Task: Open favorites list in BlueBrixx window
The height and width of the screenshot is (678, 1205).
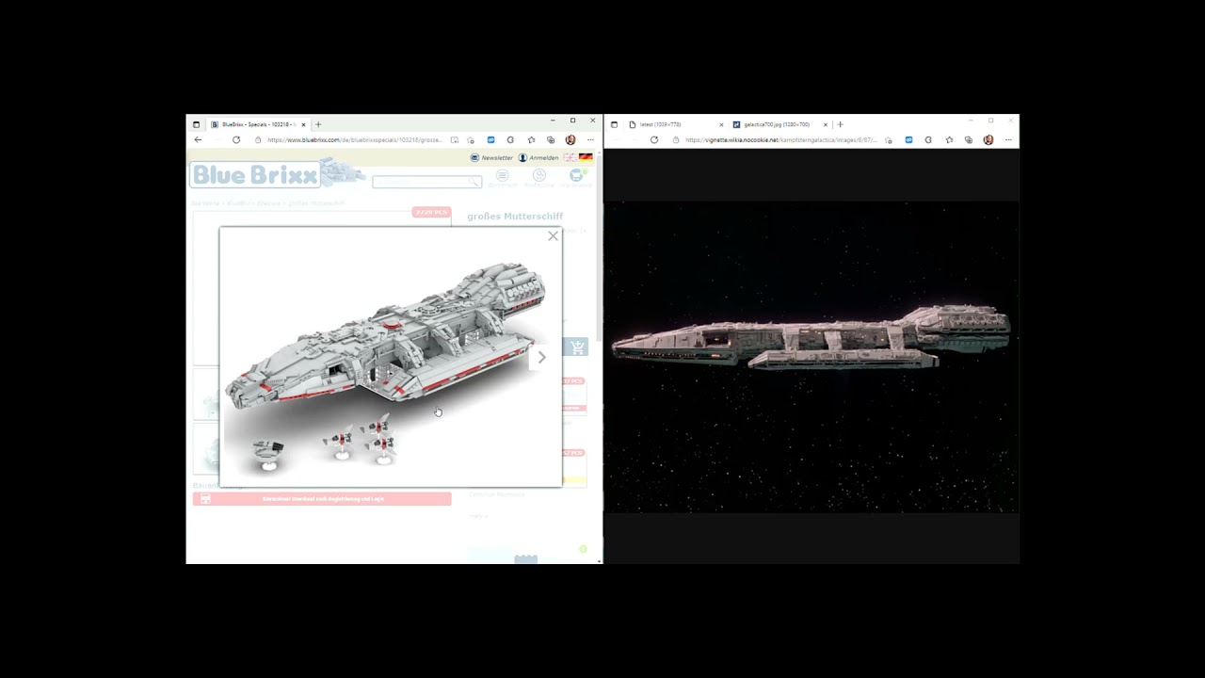Action: [531, 139]
